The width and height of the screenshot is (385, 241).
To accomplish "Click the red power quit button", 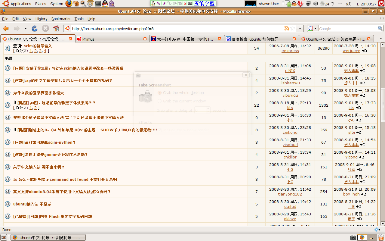I will 382,4.
